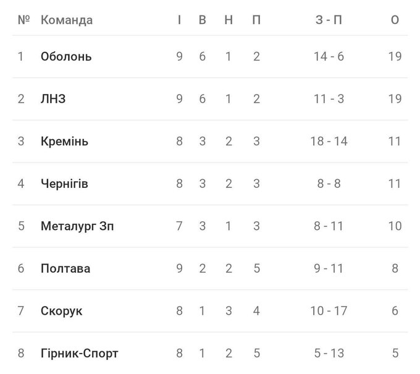
Task: Click the Команда column header
Action: (67, 20)
